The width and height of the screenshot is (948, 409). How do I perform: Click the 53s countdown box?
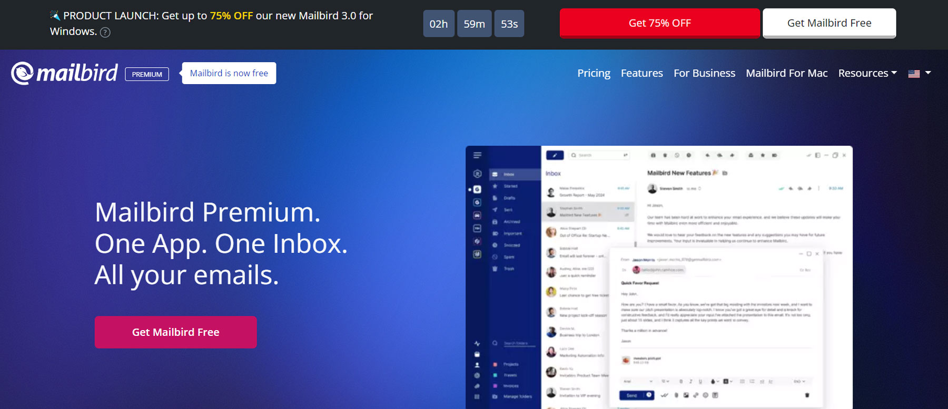(x=509, y=24)
